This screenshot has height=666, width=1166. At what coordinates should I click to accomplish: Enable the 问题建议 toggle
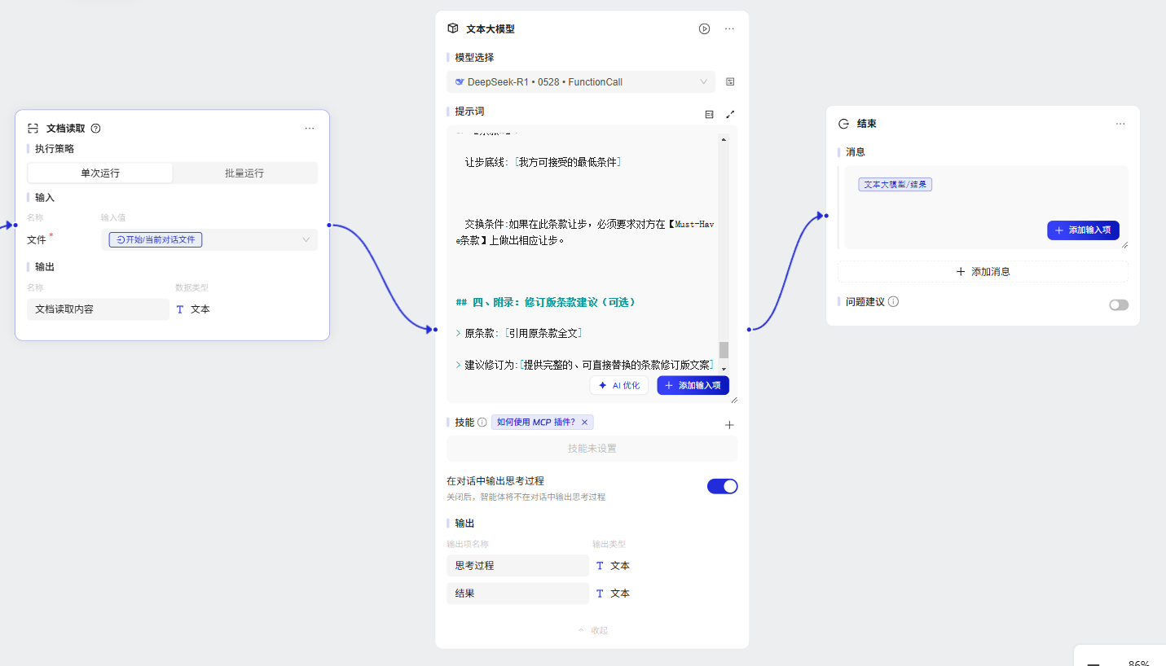tap(1119, 305)
